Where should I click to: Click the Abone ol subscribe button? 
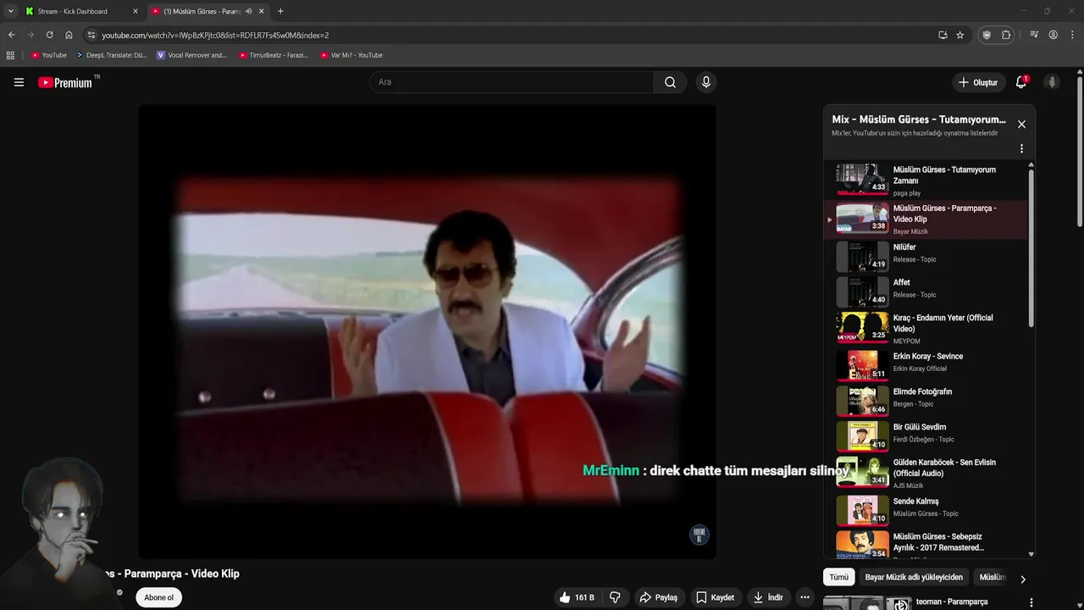158,597
